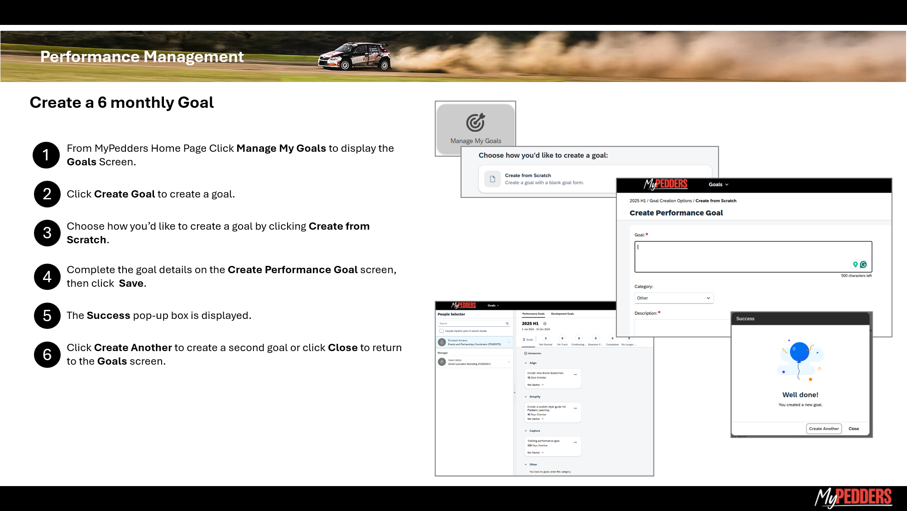Click the 2025 H1 breadcrumb link

[x=638, y=201]
